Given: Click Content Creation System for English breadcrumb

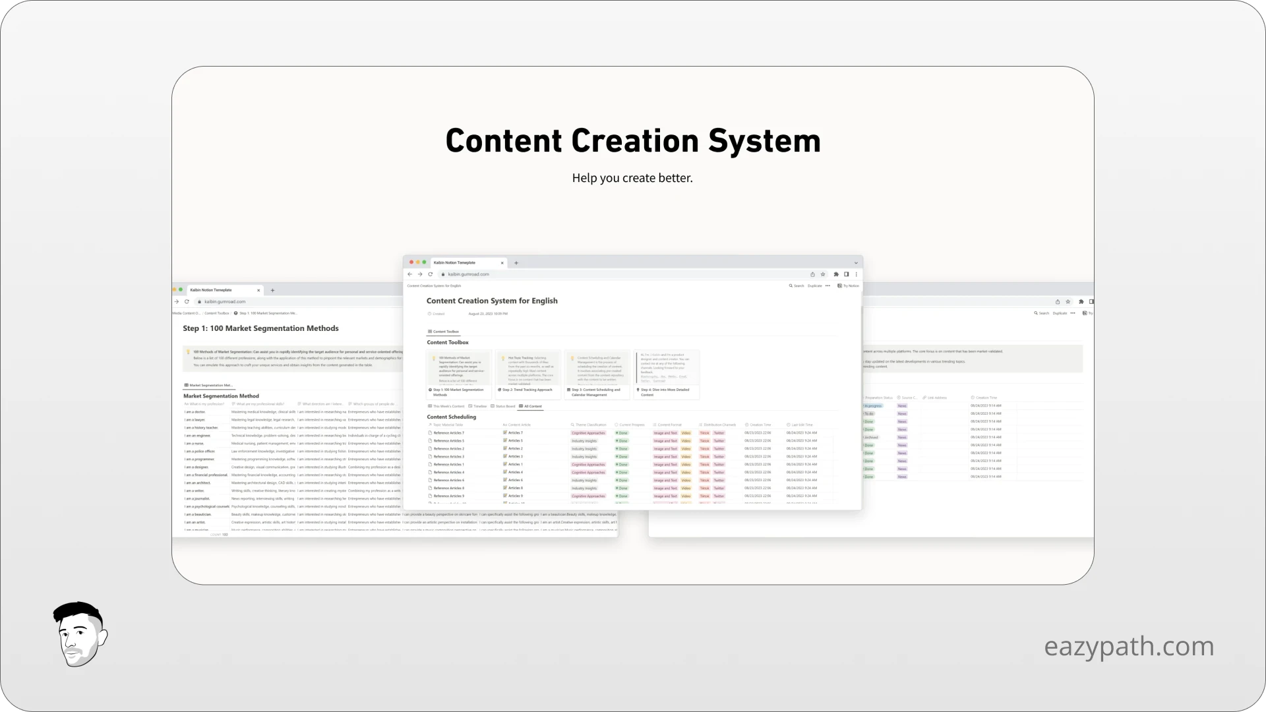Looking at the screenshot, I should pos(435,286).
